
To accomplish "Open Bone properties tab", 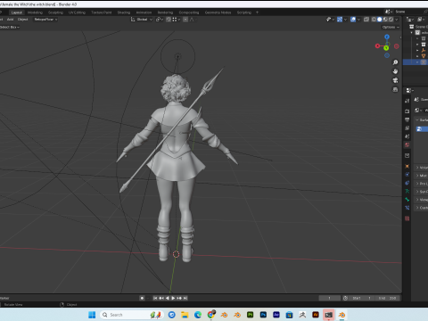I will pyautogui.click(x=407, y=200).
